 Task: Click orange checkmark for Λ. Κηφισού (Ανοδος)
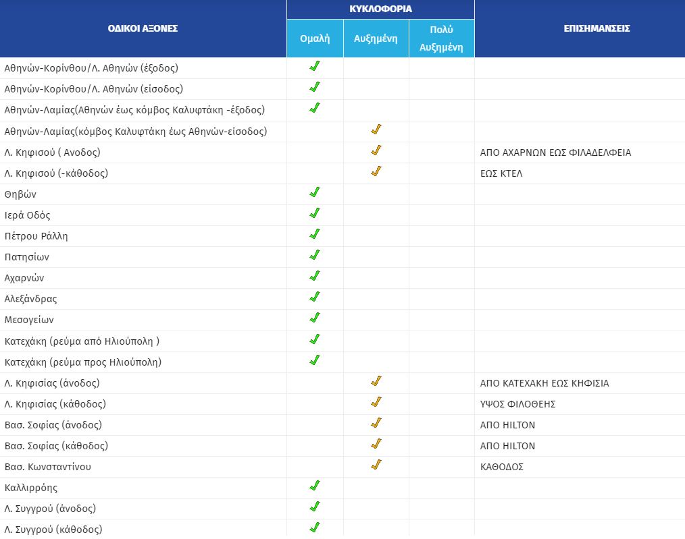coord(376,151)
